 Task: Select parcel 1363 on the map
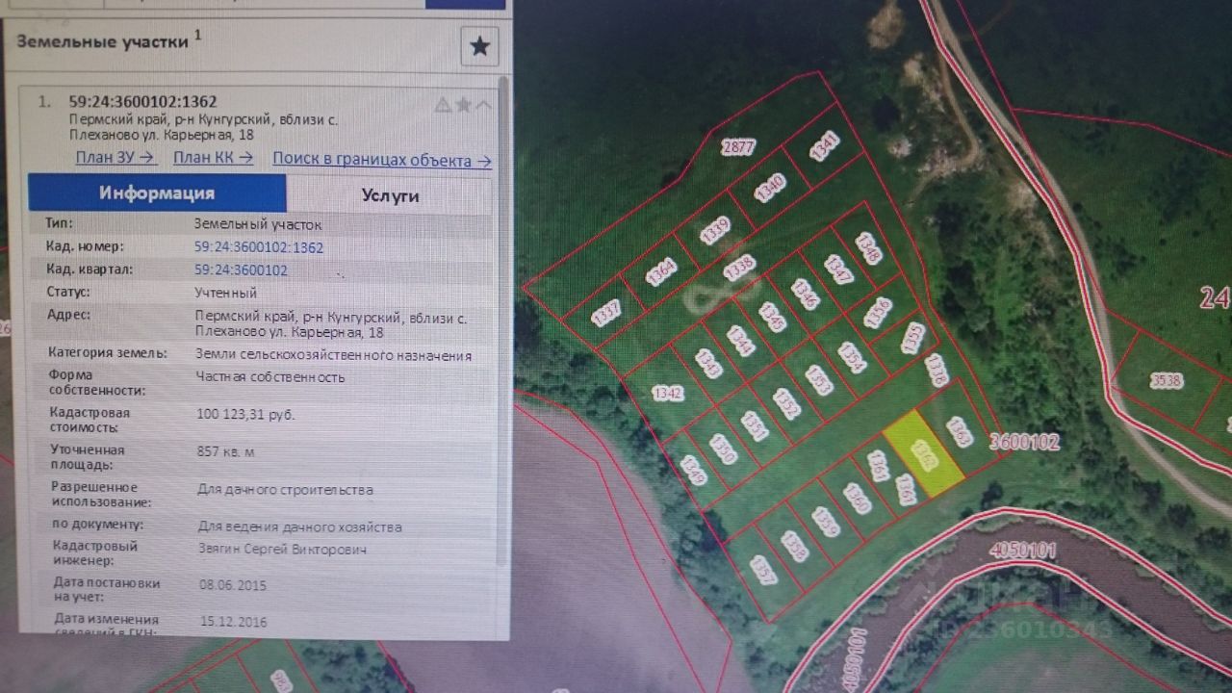coord(958,431)
